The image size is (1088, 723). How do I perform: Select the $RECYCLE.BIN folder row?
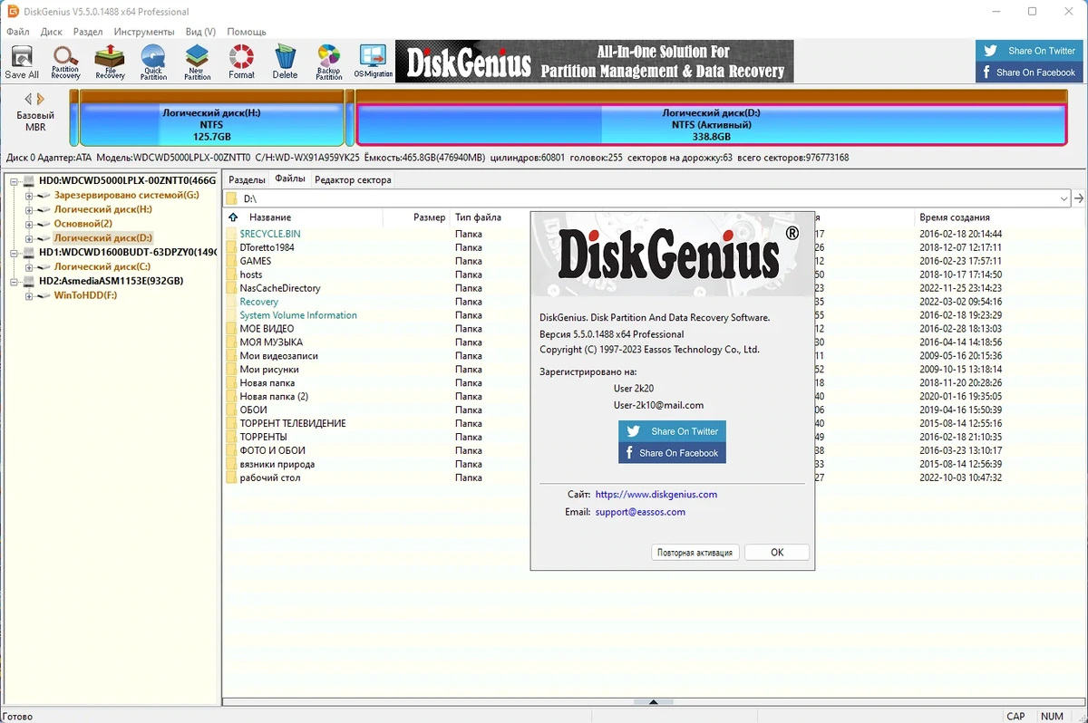[x=269, y=234]
